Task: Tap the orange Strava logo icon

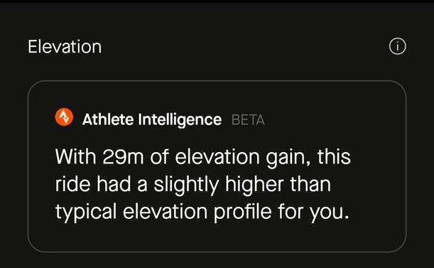Action: pyautogui.click(x=64, y=117)
